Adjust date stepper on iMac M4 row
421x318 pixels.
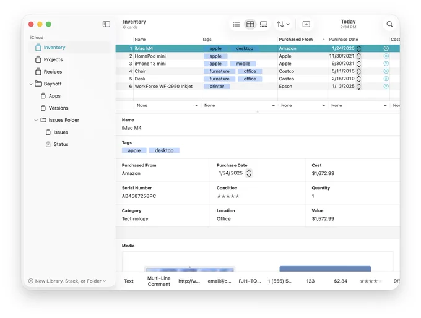(x=359, y=48)
